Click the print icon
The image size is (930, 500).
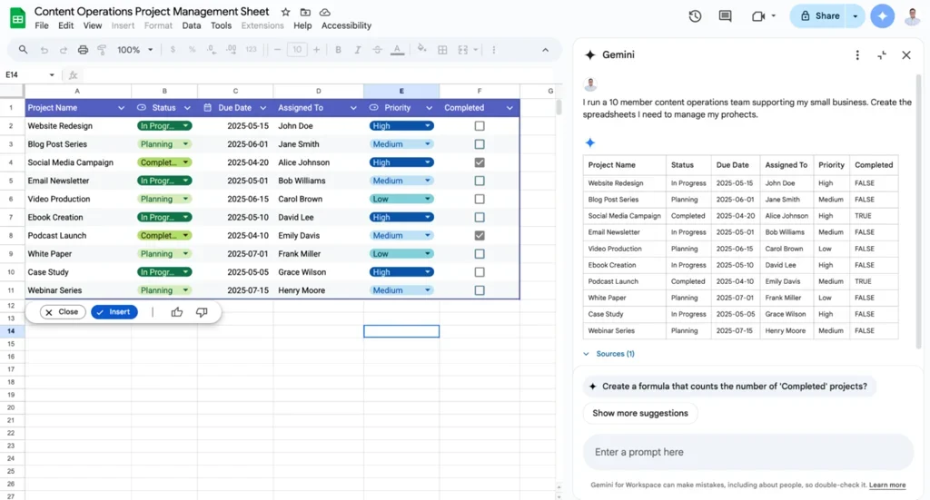pos(83,50)
